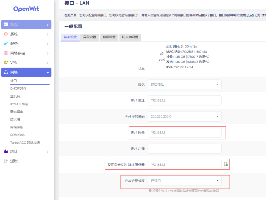Click the IPv4 地址 input field

point(185,101)
